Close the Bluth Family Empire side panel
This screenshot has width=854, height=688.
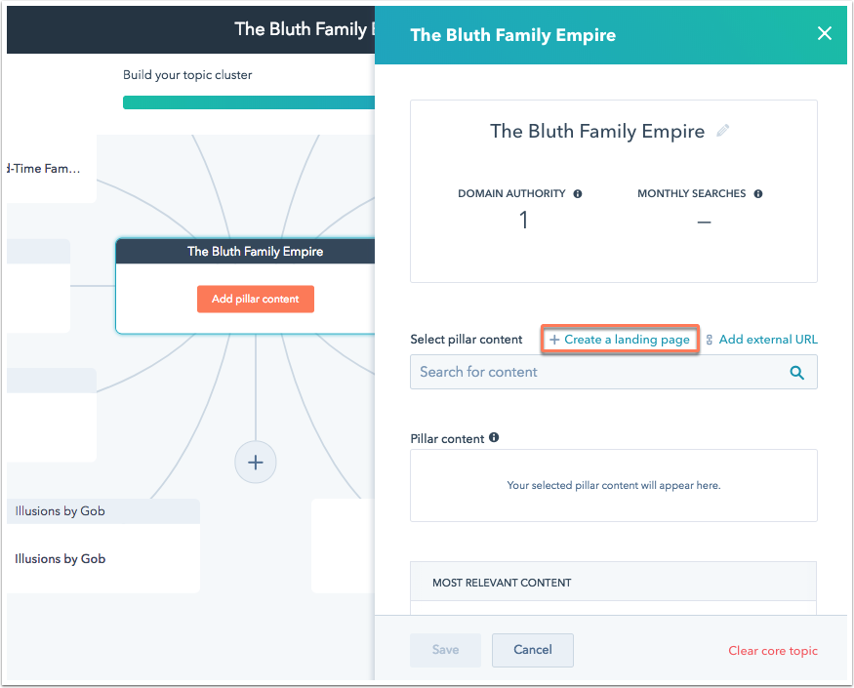pyautogui.click(x=824, y=34)
